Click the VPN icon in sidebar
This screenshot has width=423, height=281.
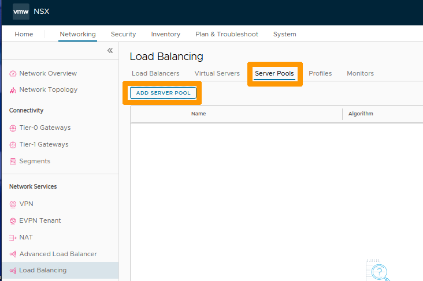coord(13,204)
